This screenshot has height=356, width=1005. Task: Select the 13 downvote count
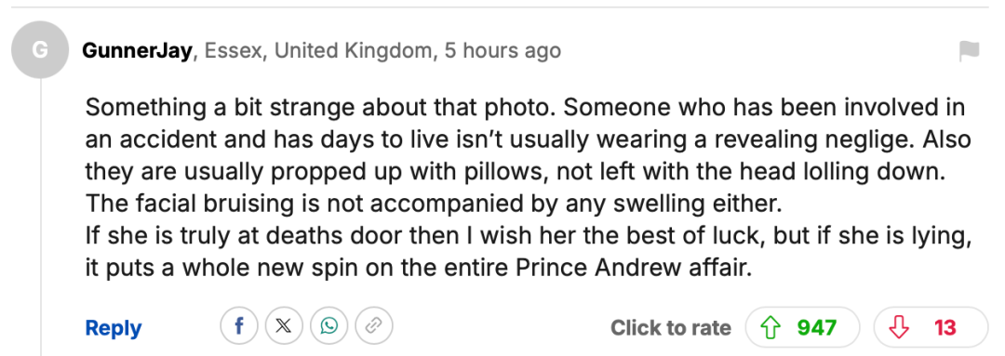click(x=945, y=328)
